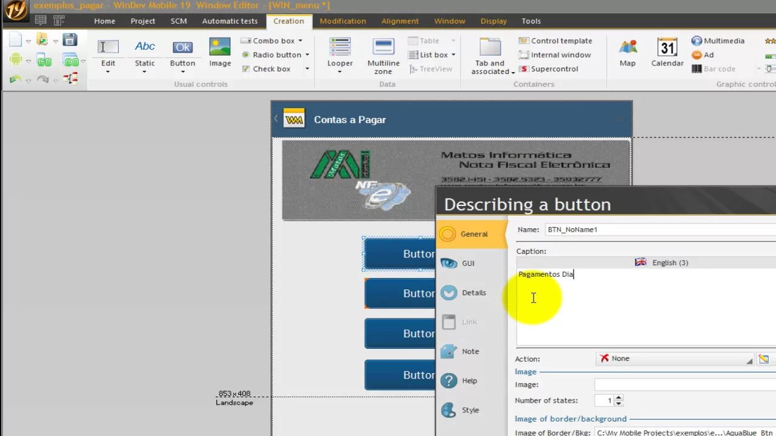The width and height of the screenshot is (776, 436).
Task: Open the Home ribbon tab
Action: (104, 21)
